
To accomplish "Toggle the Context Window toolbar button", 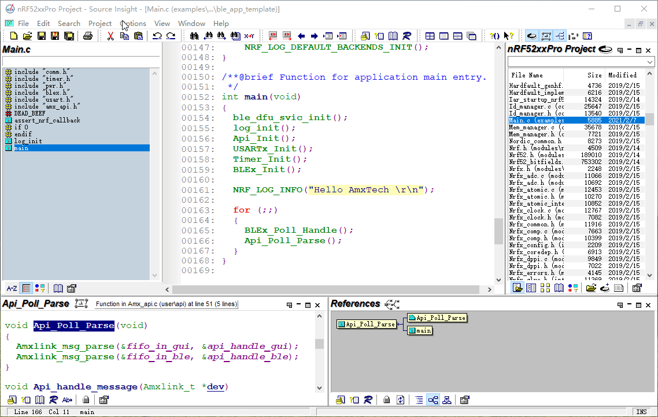I will [x=545, y=36].
